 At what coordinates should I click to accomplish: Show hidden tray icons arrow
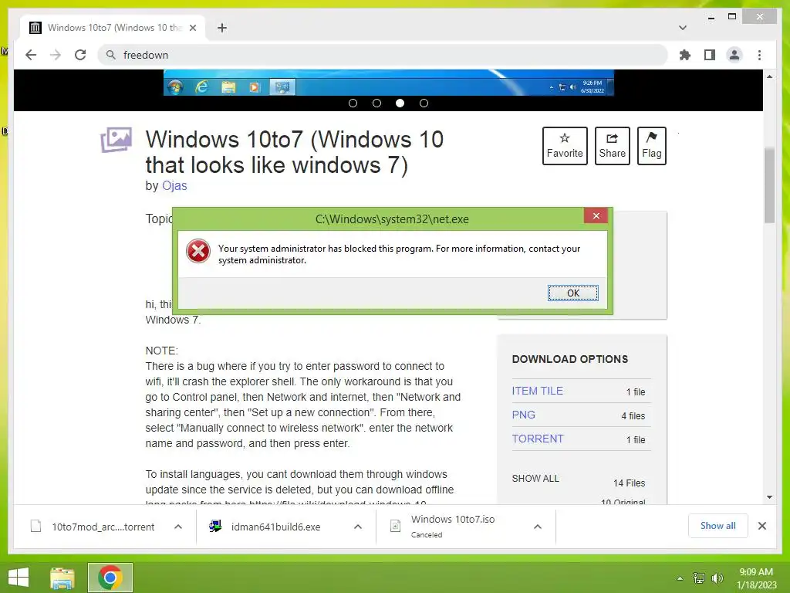click(x=680, y=578)
